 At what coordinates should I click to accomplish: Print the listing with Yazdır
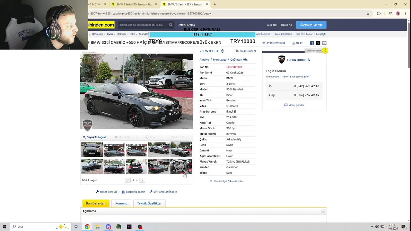click(x=297, y=43)
